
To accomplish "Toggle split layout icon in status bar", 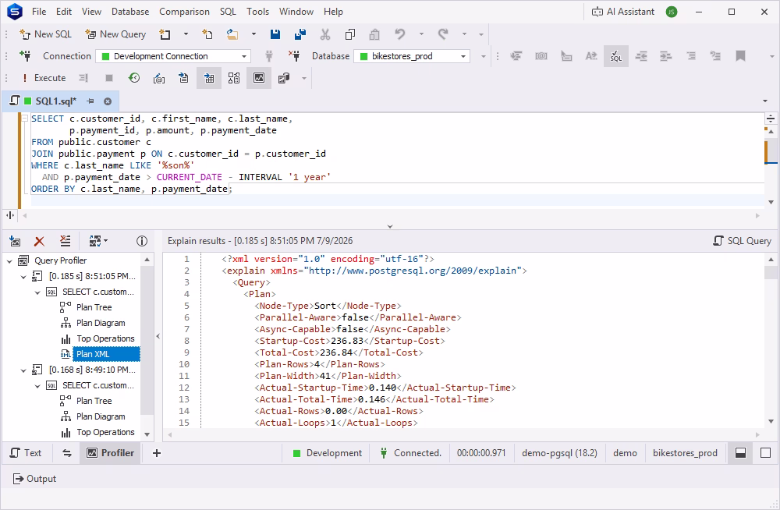I will [x=740, y=453].
